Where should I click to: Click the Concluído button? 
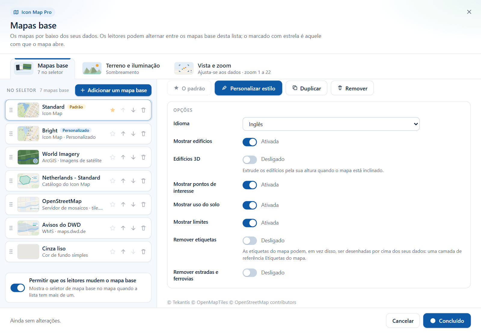coord(447,321)
